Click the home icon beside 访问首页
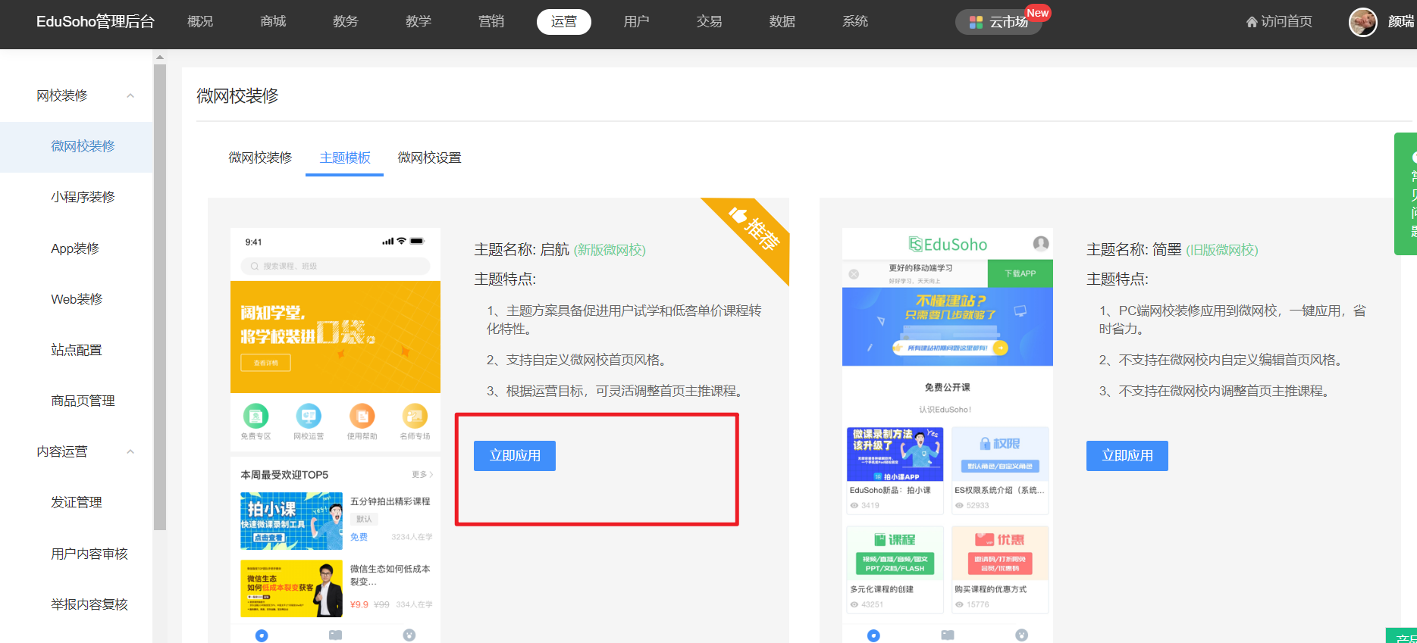1417x643 pixels. 1252,22
